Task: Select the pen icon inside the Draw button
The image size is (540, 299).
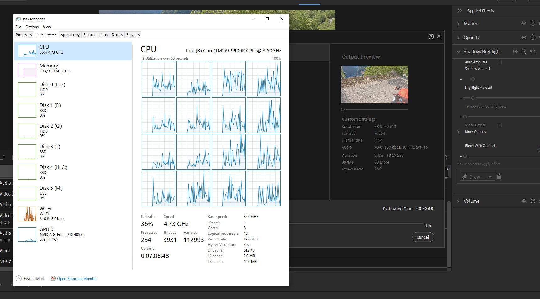Action: [465, 176]
